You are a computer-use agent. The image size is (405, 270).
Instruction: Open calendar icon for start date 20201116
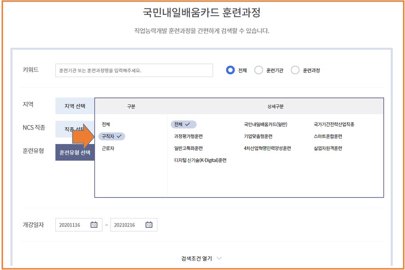94,225
